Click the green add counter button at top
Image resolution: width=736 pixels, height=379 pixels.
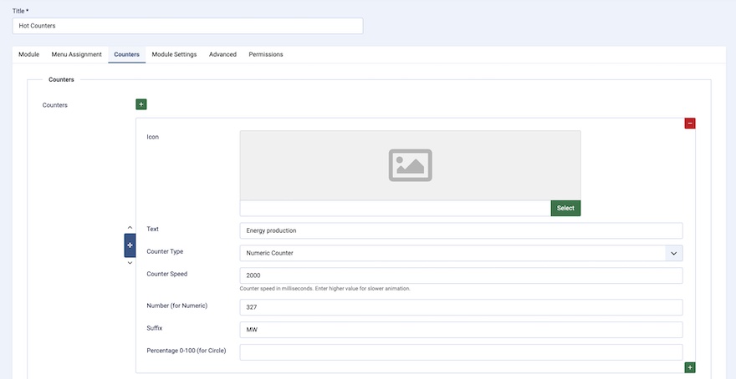click(141, 104)
